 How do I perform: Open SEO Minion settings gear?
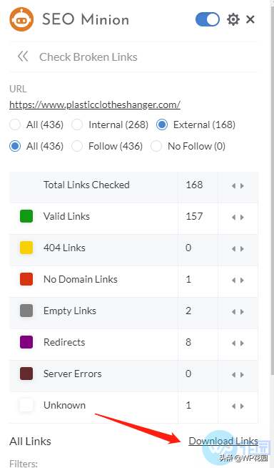(x=233, y=19)
